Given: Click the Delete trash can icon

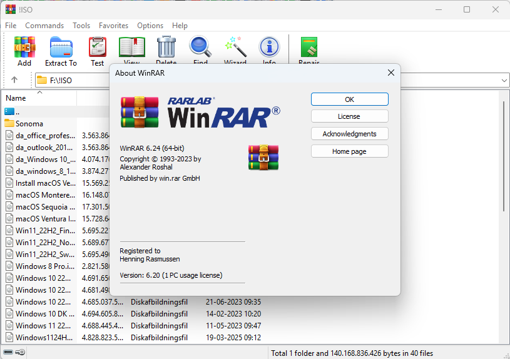Looking at the screenshot, I should 166,48.
